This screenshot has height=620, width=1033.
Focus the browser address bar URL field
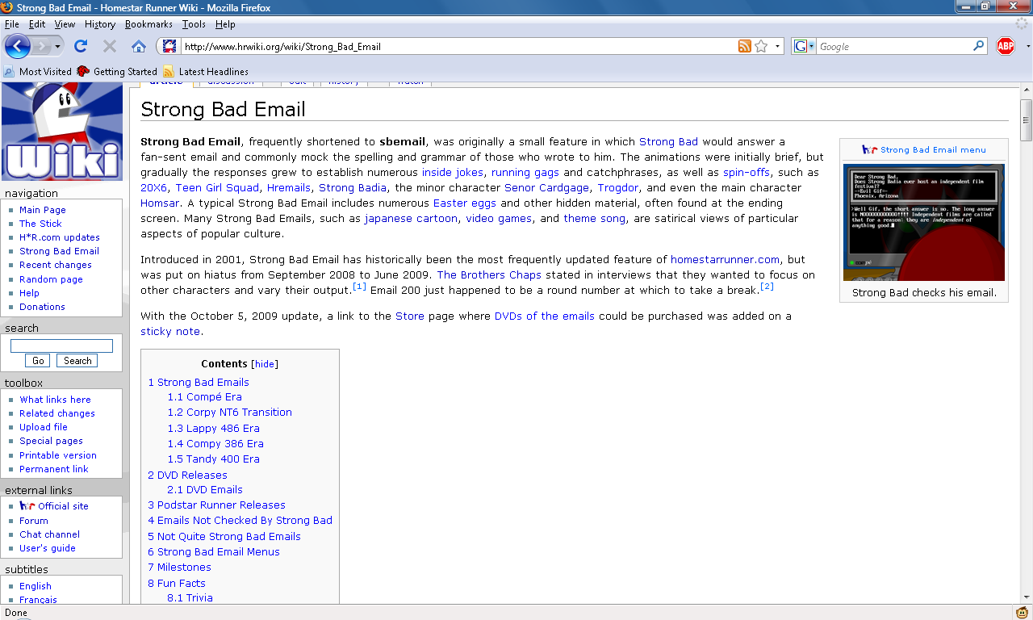458,46
